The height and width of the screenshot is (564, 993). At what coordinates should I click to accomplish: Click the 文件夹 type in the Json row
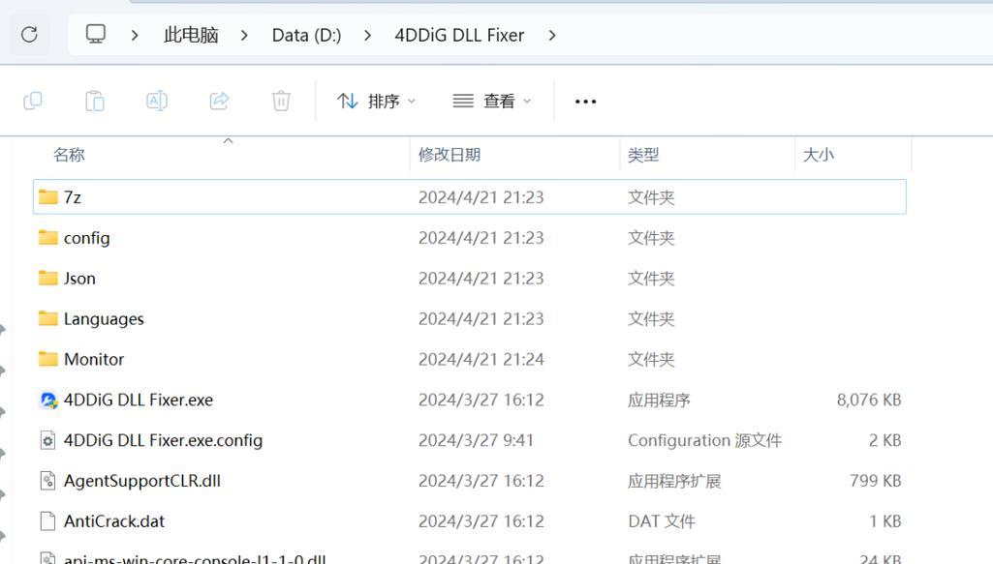pos(651,279)
